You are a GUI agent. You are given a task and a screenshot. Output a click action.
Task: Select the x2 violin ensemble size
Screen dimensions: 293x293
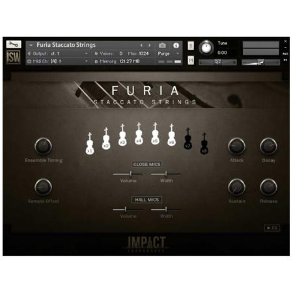click(106, 139)
